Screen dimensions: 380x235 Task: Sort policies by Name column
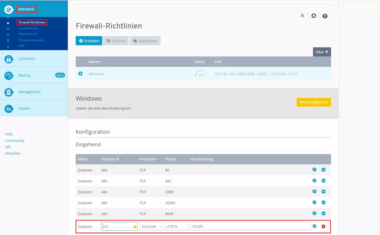[95, 62]
